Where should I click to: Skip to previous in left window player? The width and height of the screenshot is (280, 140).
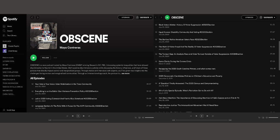(x=73, y=116)
